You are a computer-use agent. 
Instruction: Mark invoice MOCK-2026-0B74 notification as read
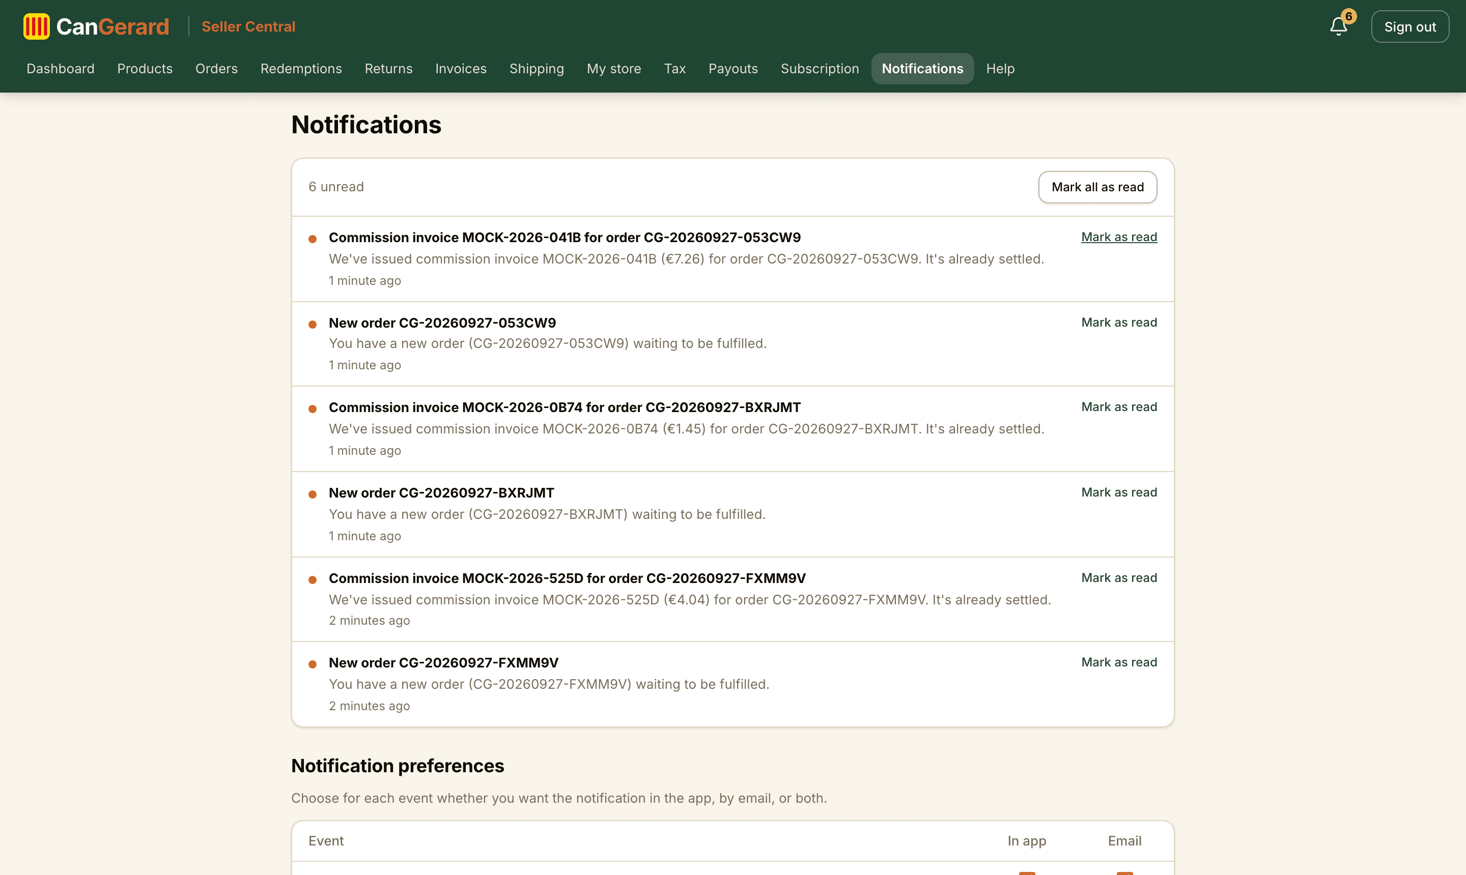click(x=1118, y=407)
